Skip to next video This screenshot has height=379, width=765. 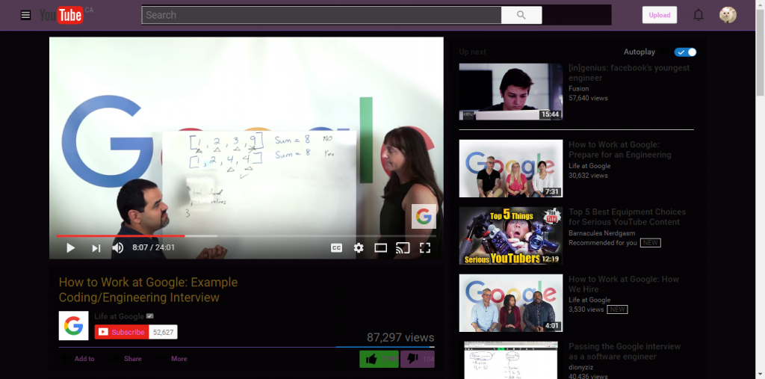[x=96, y=248]
